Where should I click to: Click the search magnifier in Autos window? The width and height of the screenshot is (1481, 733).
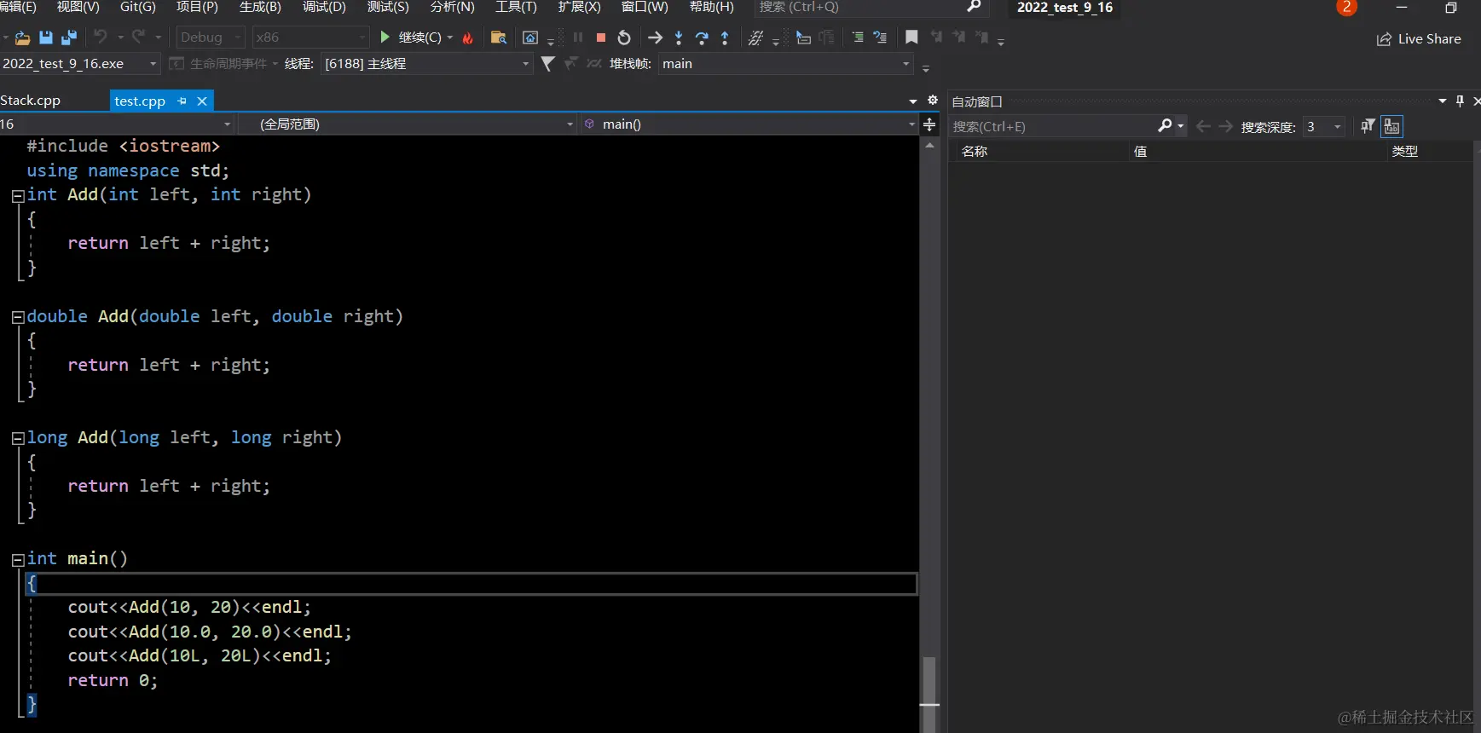(x=1165, y=126)
